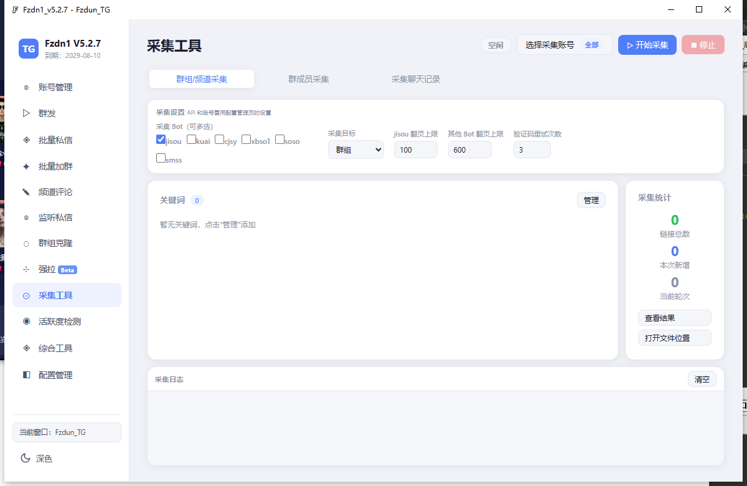Click the 停止 stop button
The image size is (747, 486).
(x=703, y=45)
